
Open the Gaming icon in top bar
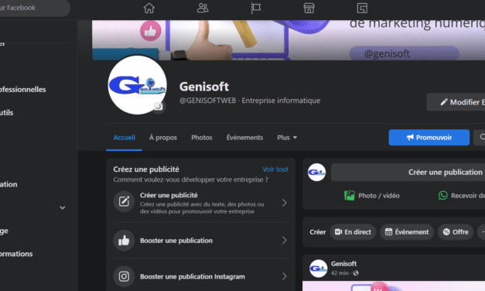click(x=362, y=8)
